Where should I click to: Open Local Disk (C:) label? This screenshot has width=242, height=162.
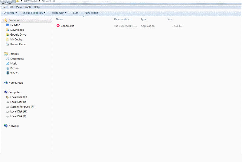click(x=18, y=97)
